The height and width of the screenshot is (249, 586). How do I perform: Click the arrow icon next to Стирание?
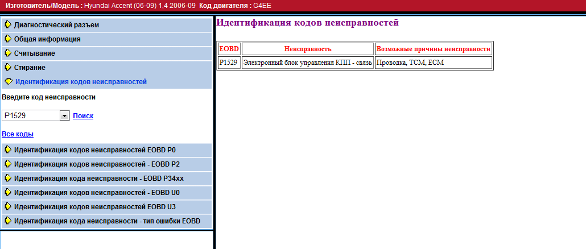[x=8, y=68]
